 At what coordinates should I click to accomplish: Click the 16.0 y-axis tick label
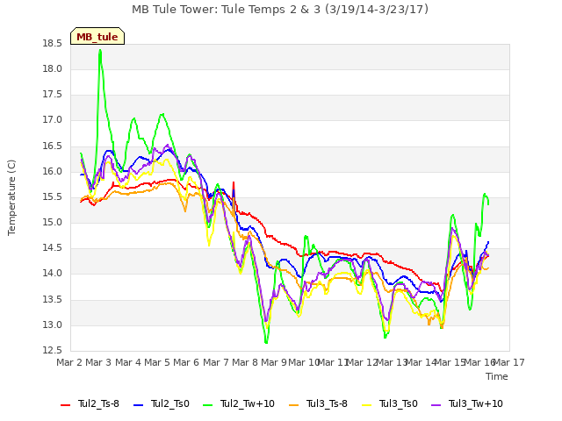pos(53,172)
